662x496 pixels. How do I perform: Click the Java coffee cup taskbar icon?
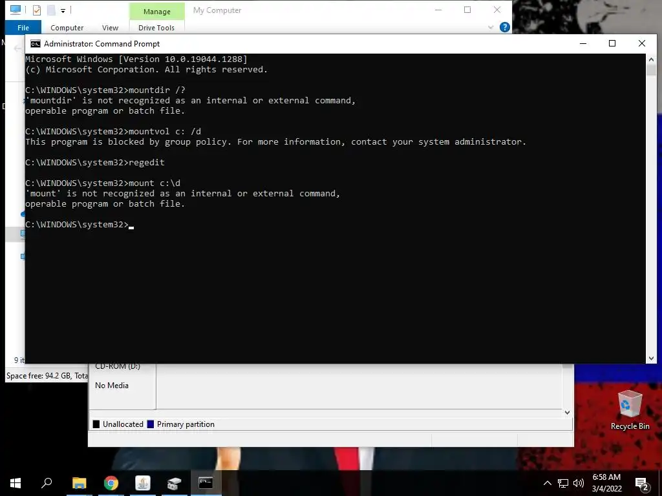click(x=143, y=483)
